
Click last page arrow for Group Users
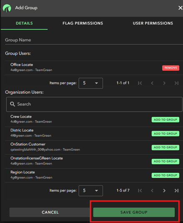176,83
